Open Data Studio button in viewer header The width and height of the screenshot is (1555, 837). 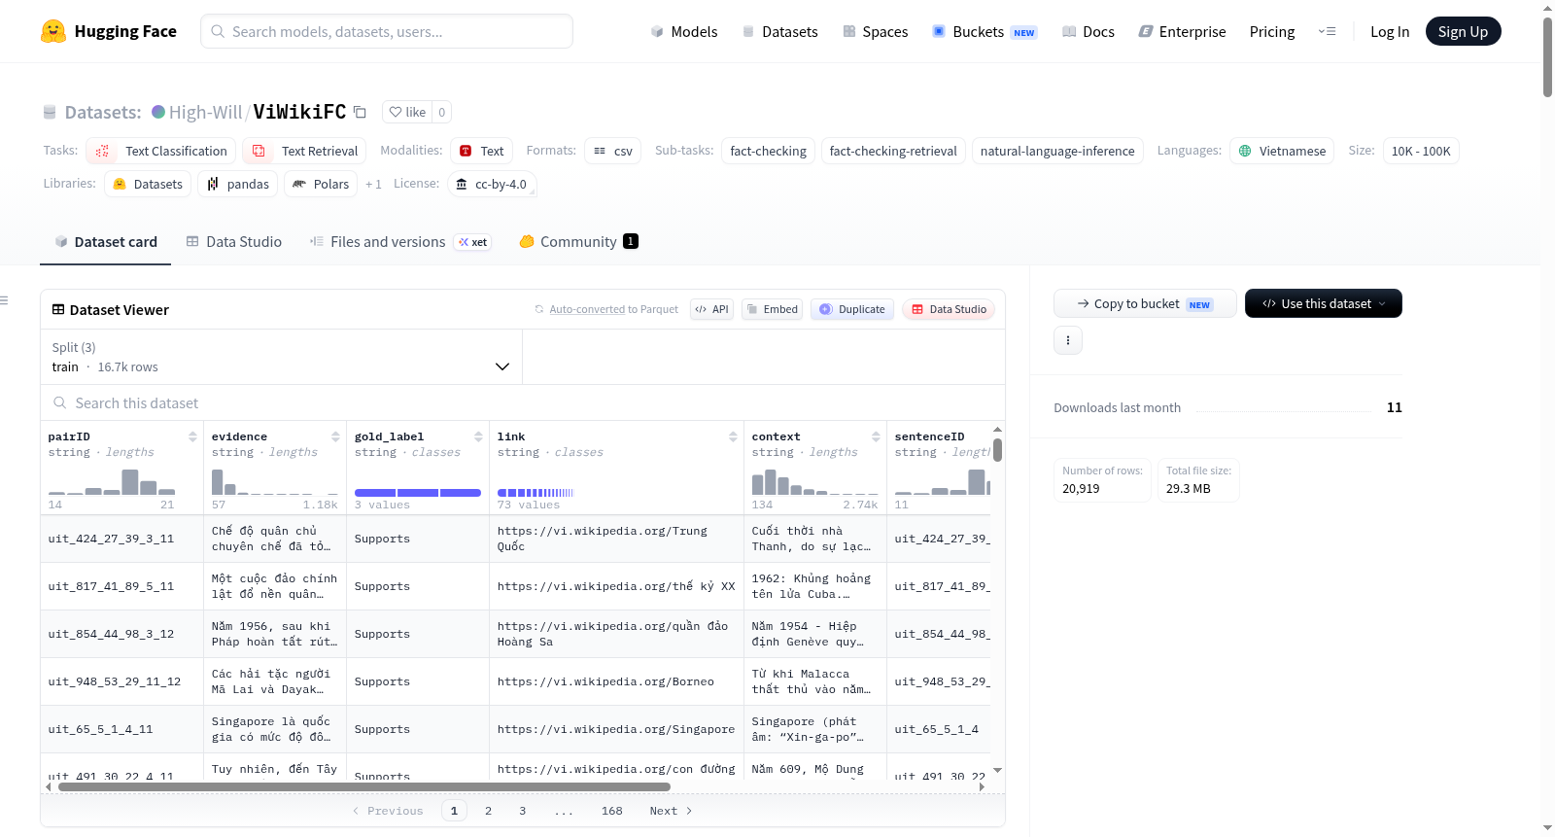tap(949, 309)
